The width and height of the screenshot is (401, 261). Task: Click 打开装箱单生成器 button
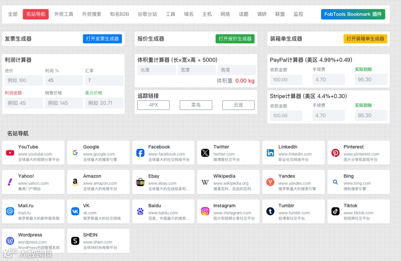pos(365,39)
